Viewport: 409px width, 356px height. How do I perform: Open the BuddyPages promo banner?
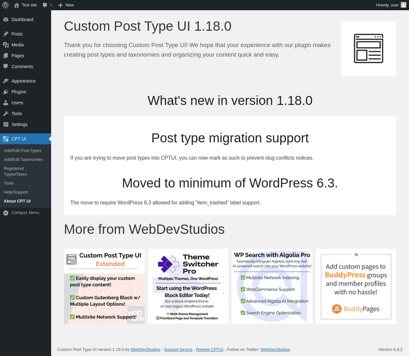click(x=356, y=286)
